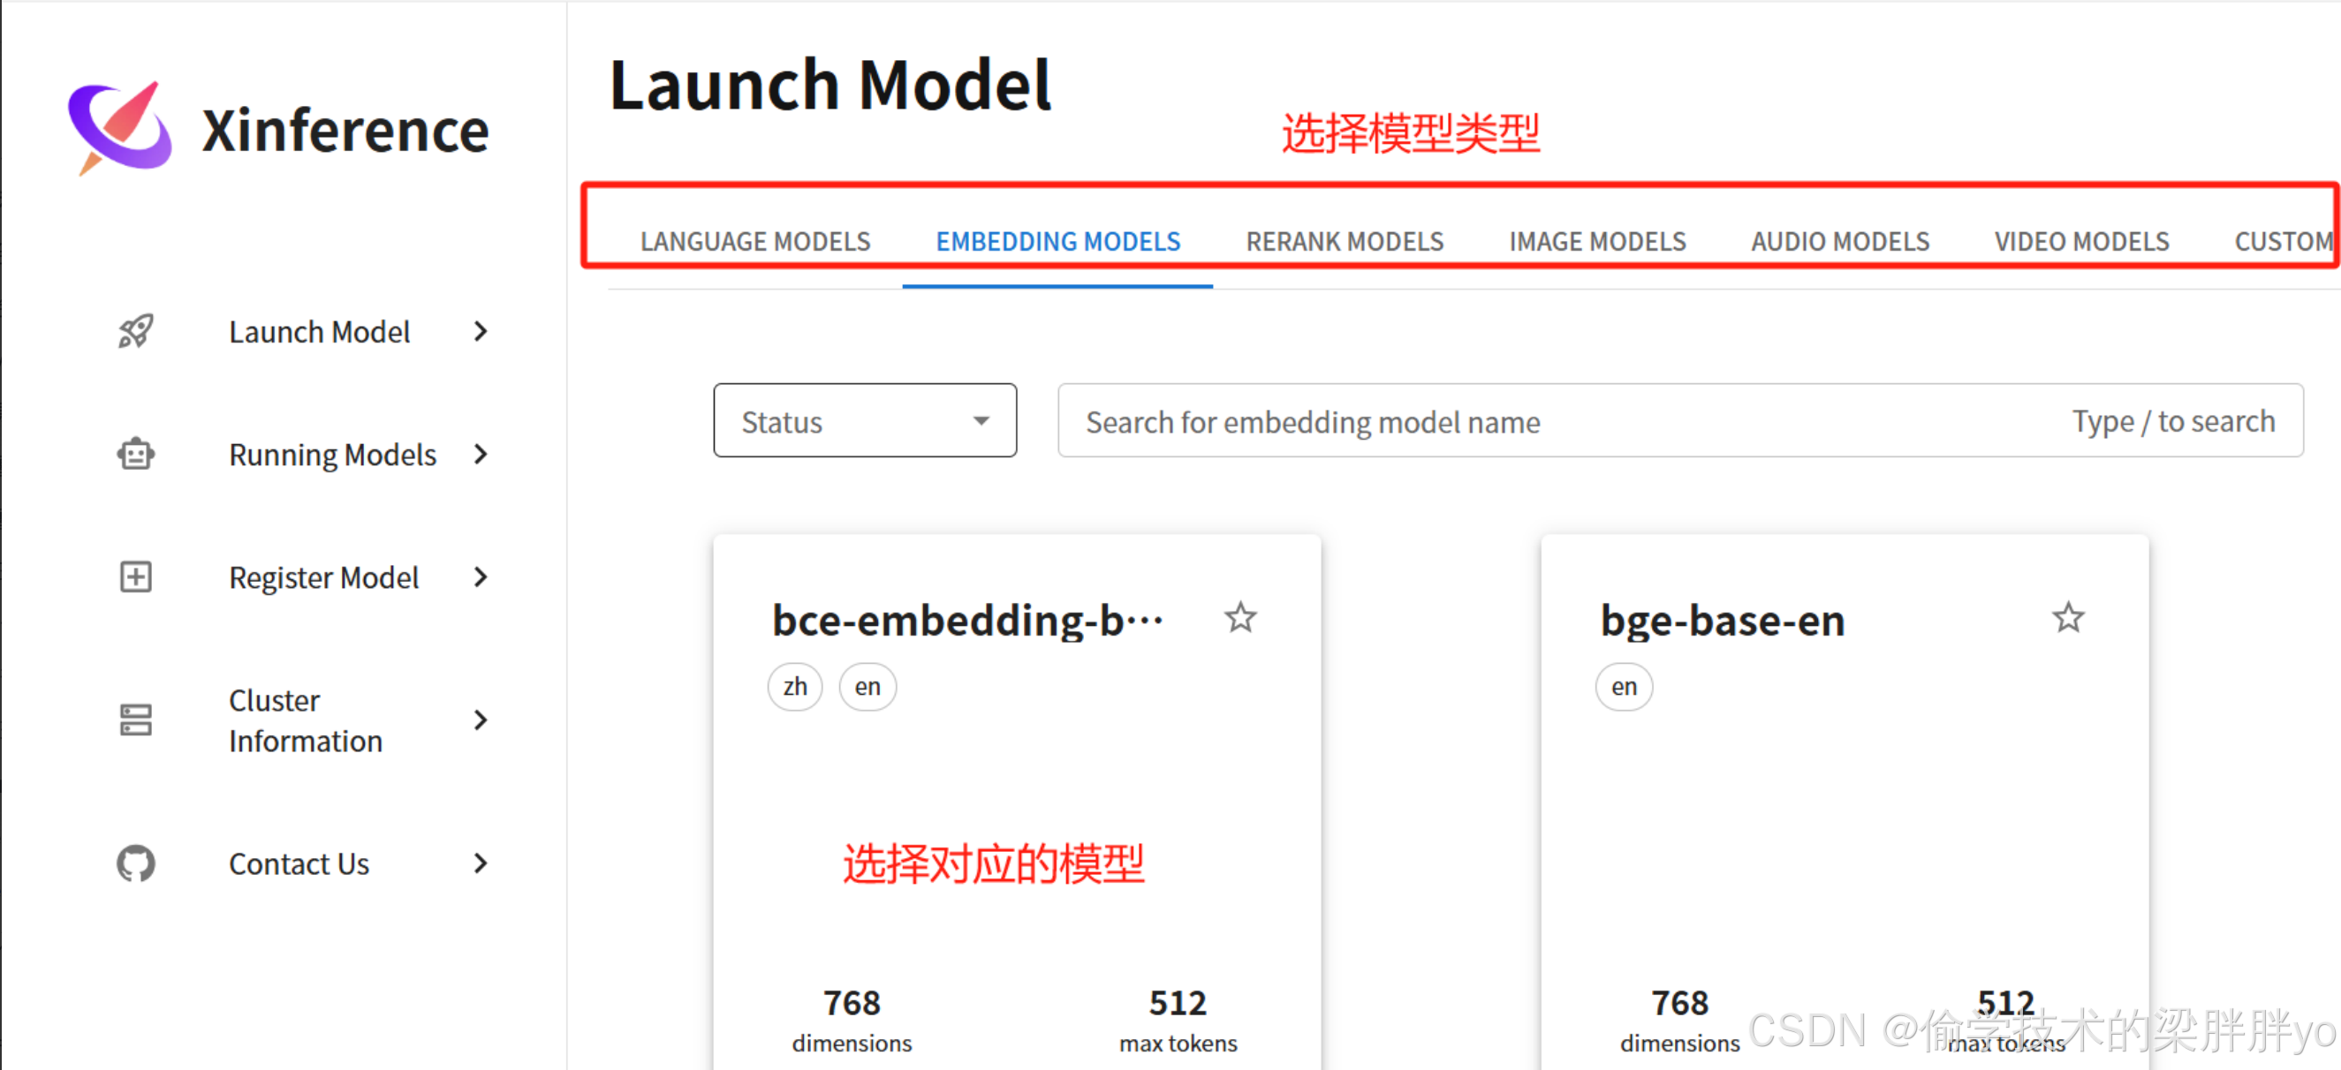Switch to the Audio Models tab
This screenshot has height=1070, width=2341.
1840,242
